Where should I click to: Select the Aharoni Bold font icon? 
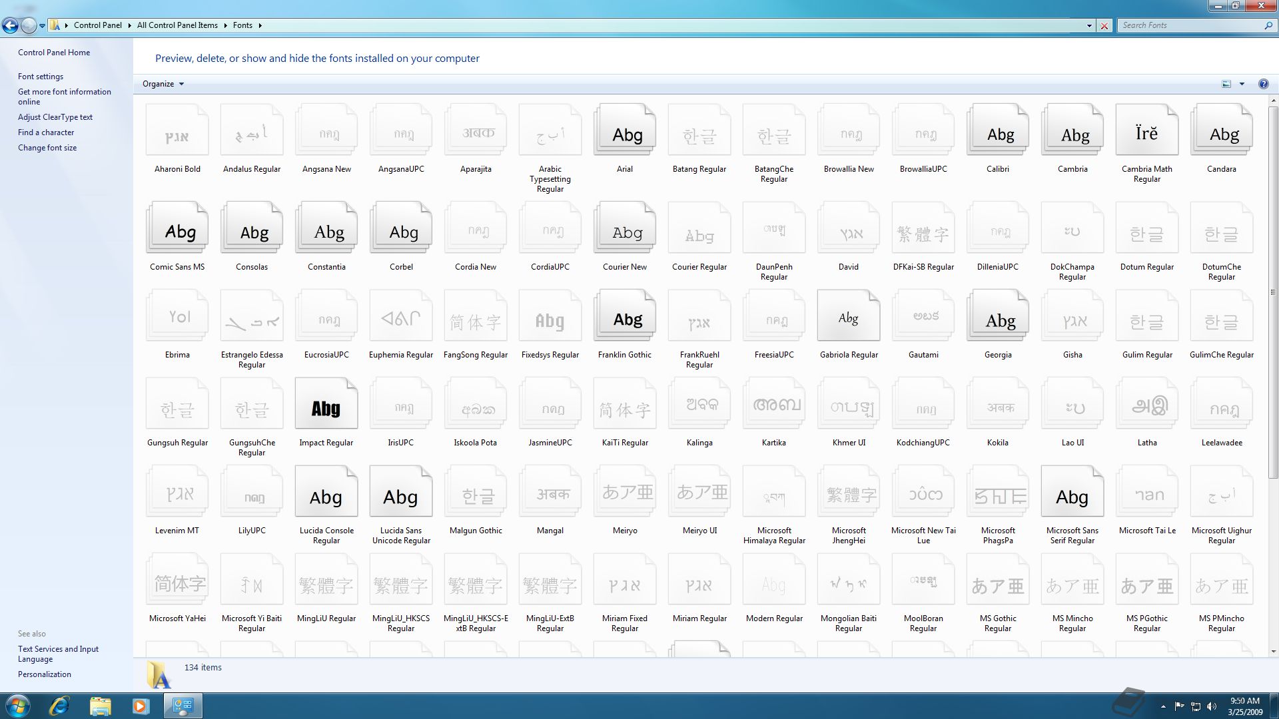tap(177, 130)
